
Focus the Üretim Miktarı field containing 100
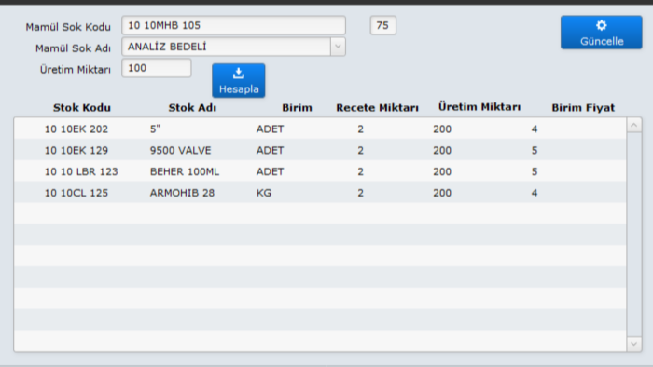[x=156, y=68]
